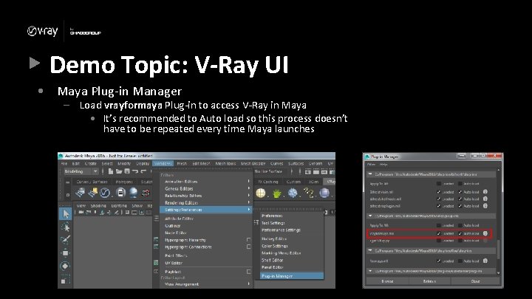Toggle Auto load for bifrostshellnode plug-in
Viewport: 532px width, 299px height.
click(x=460, y=199)
